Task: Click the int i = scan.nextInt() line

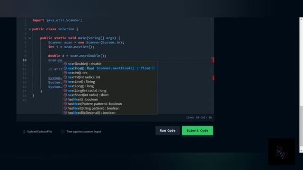Action: (x=71, y=47)
